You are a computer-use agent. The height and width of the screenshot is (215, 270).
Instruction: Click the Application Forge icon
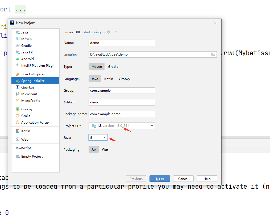[18, 122]
